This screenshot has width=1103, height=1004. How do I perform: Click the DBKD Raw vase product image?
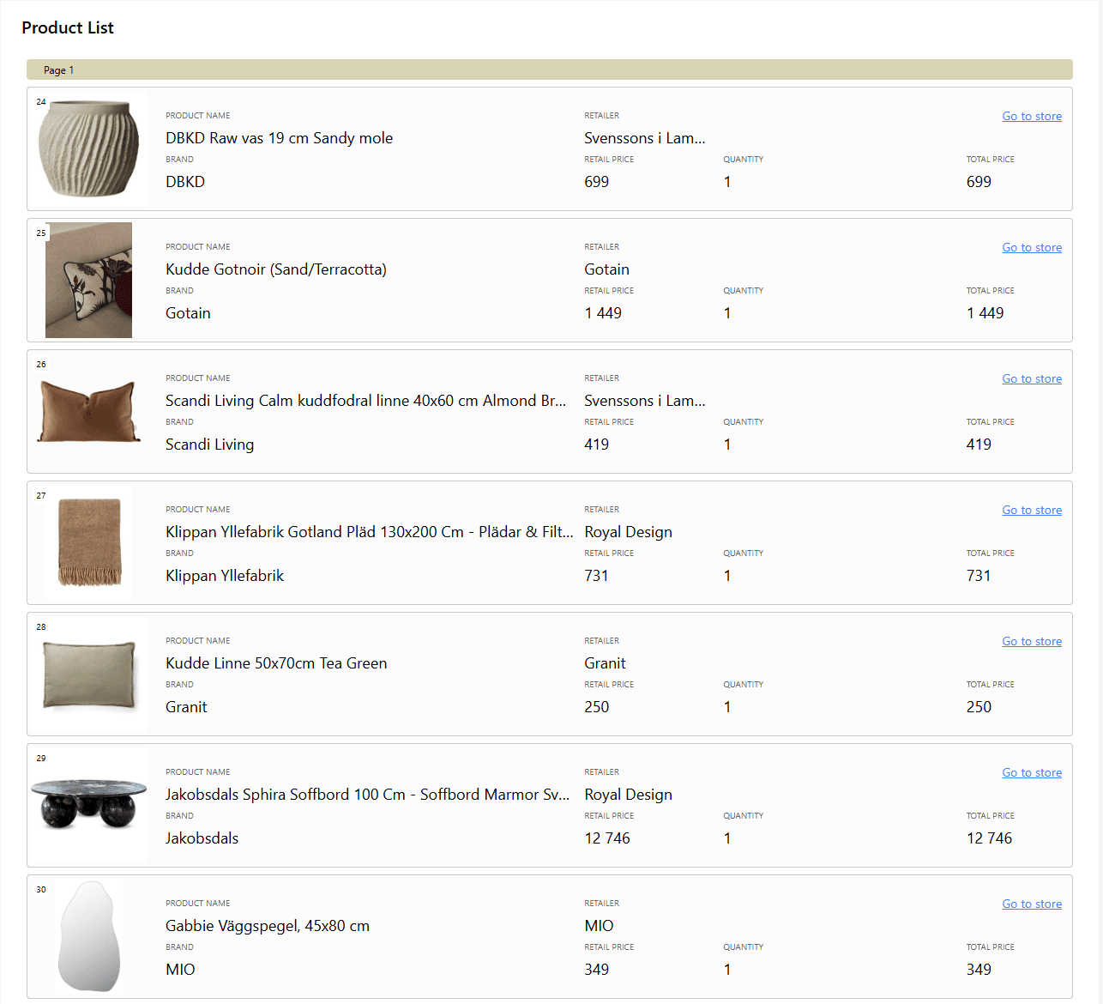(x=88, y=149)
